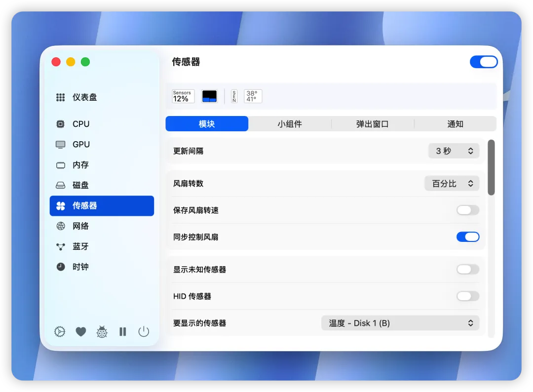Click the pause icon in sidebar footer

pyautogui.click(x=123, y=331)
